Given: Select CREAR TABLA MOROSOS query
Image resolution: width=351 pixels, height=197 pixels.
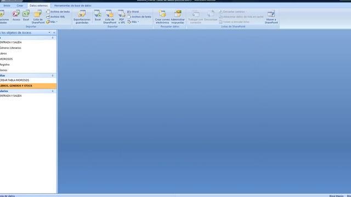Looking at the screenshot, I should click(28, 80).
